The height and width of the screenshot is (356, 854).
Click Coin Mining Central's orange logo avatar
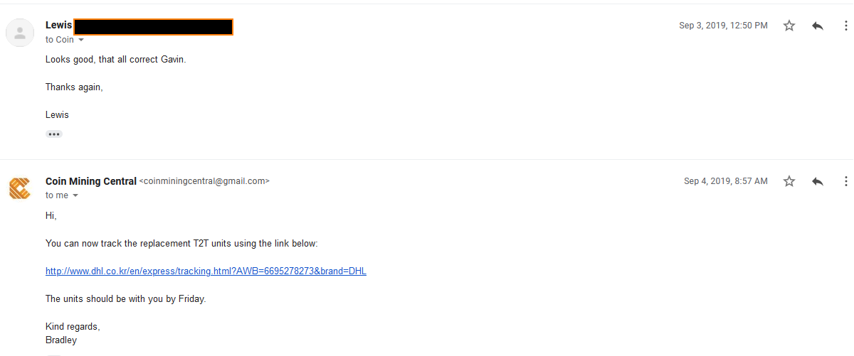(20, 188)
